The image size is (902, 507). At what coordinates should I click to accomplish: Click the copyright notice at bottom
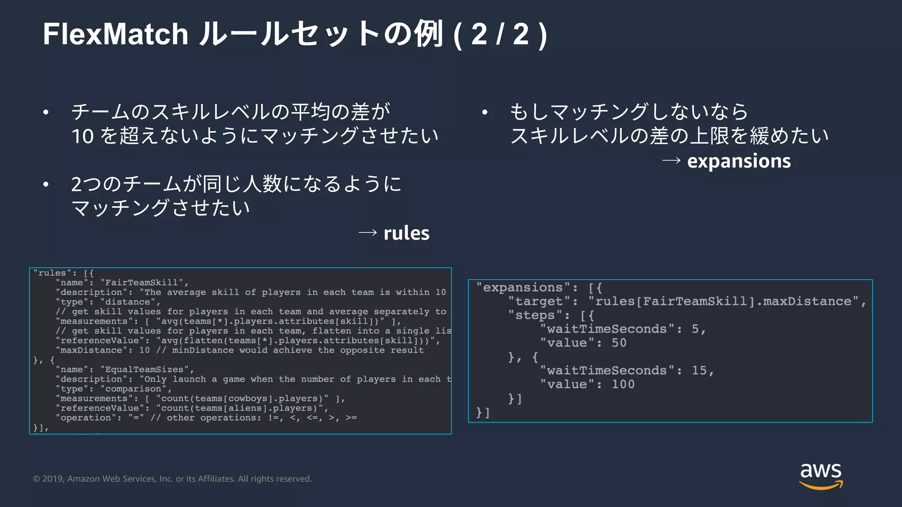[x=172, y=479]
